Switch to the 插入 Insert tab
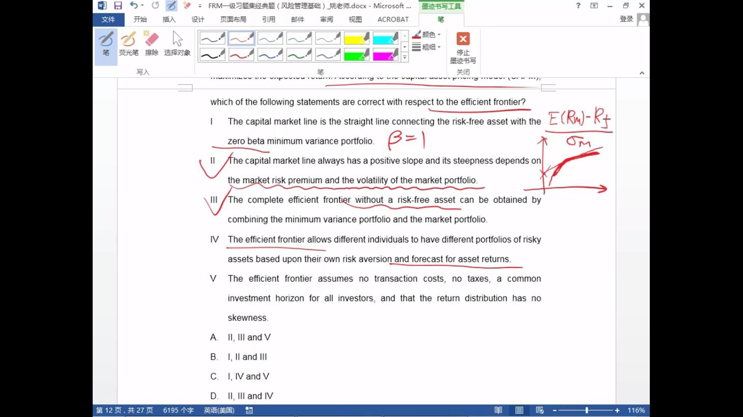743x417 pixels. click(169, 19)
